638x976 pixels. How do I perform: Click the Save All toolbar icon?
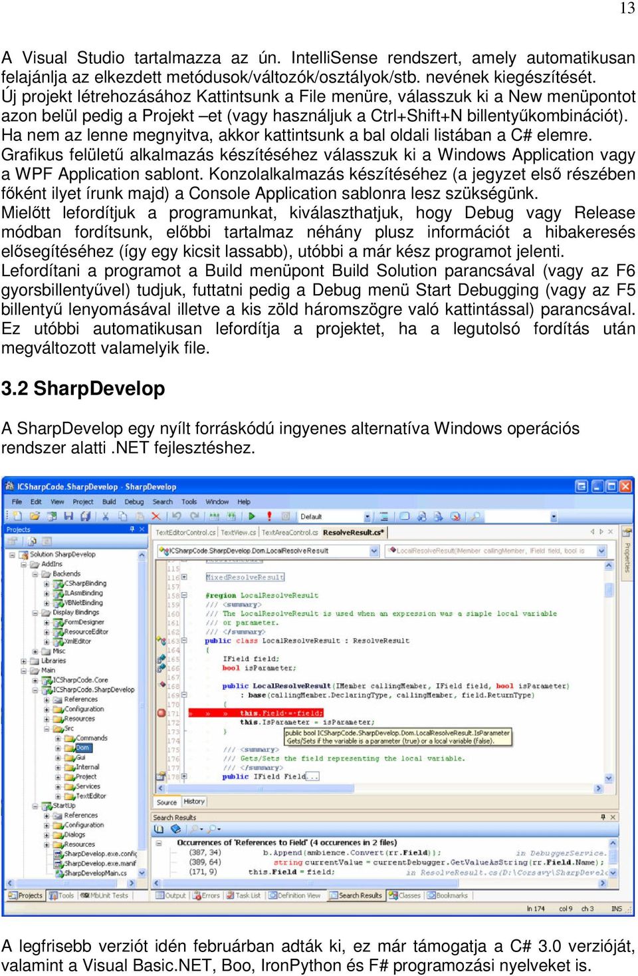pyautogui.click(x=85, y=516)
